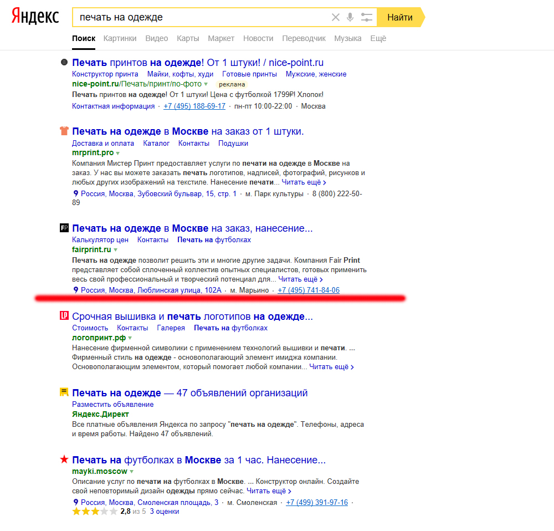Viewport: 554px width, 531px height.
Task: Click the Яндекс.Директ yellow favicon
Action: (64, 392)
